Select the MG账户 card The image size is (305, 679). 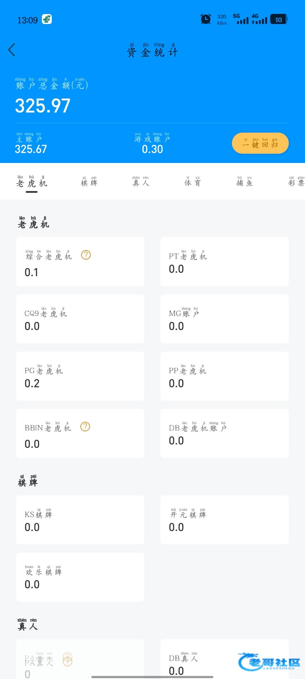point(225,319)
